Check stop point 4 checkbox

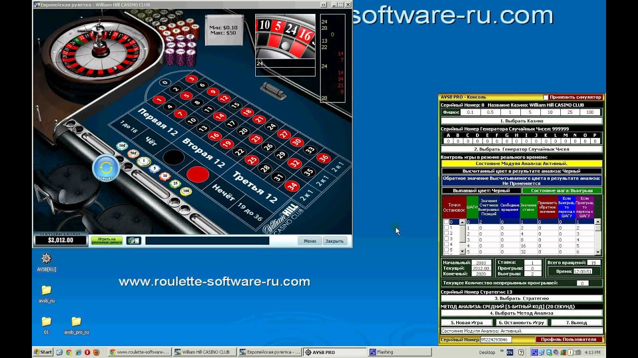[447, 244]
